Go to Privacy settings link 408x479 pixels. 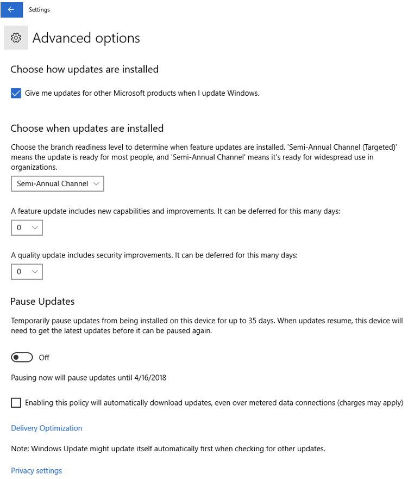pyautogui.click(x=36, y=471)
